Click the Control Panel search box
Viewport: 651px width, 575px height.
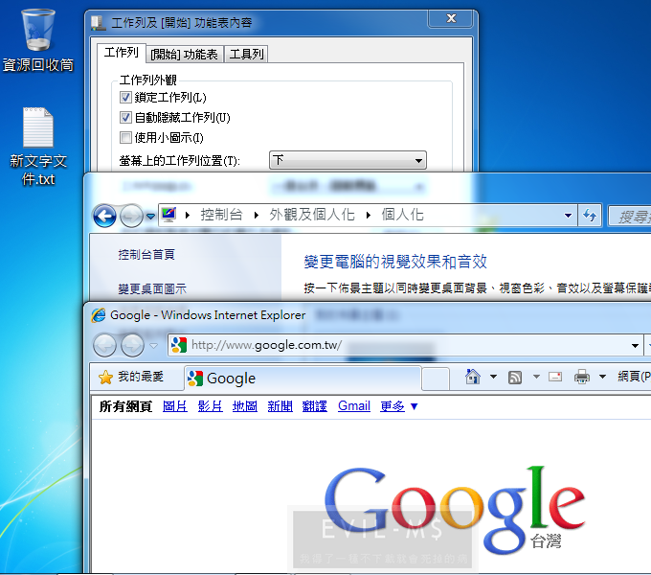[629, 216]
